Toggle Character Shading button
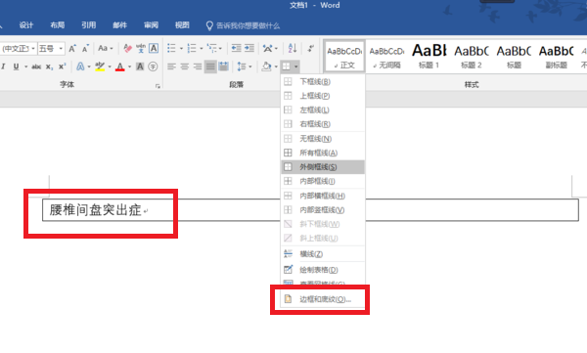 [140, 66]
